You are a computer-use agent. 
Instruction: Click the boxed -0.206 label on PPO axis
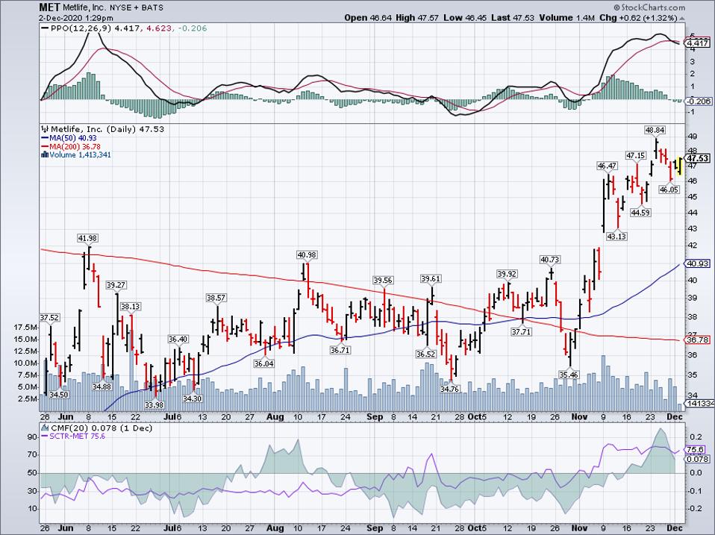point(698,101)
